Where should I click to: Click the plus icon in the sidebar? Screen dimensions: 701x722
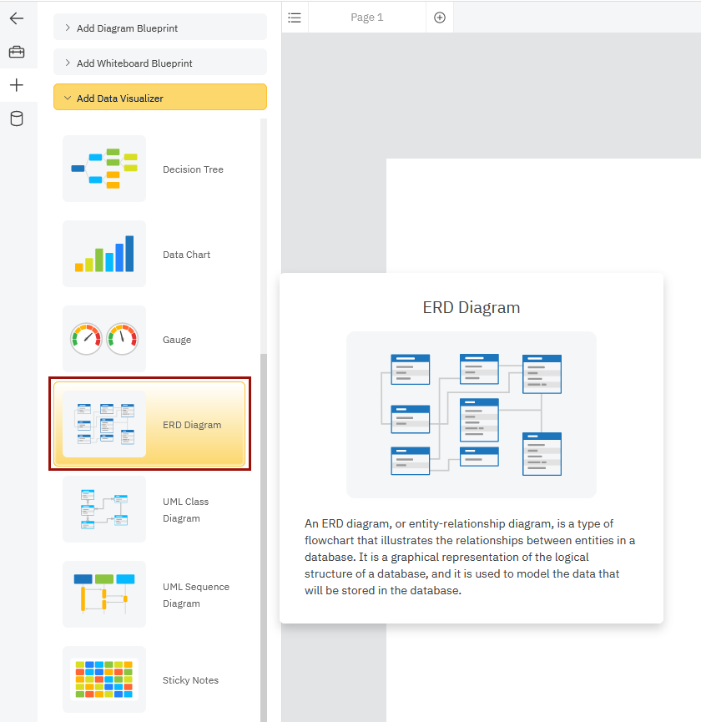17,84
